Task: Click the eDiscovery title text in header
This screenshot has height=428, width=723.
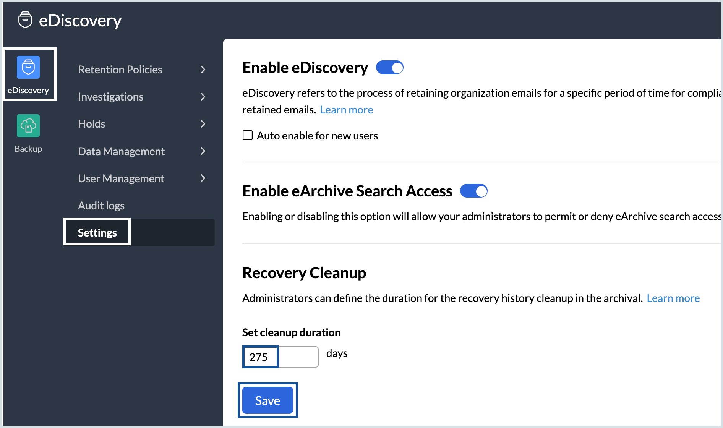Action: (x=80, y=21)
